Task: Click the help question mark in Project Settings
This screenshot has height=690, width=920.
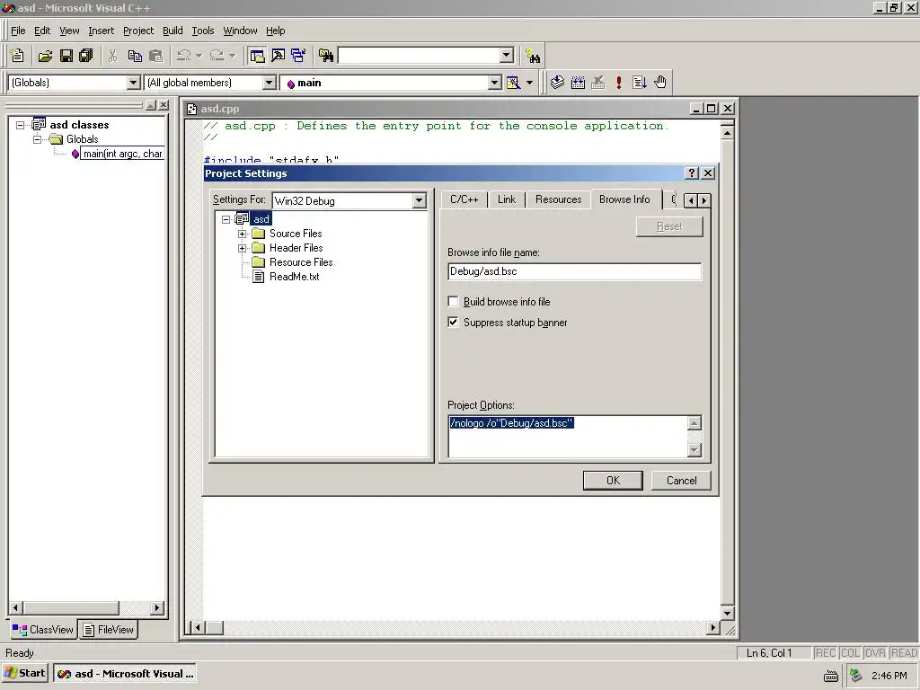Action: click(x=692, y=173)
